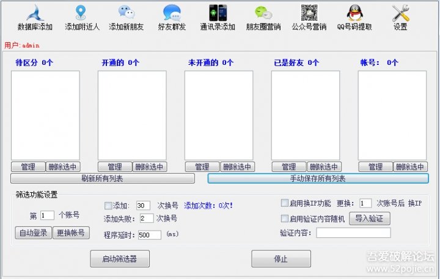Click 管理 under the 已是好友 list
440x279 pixels.
pos(288,166)
